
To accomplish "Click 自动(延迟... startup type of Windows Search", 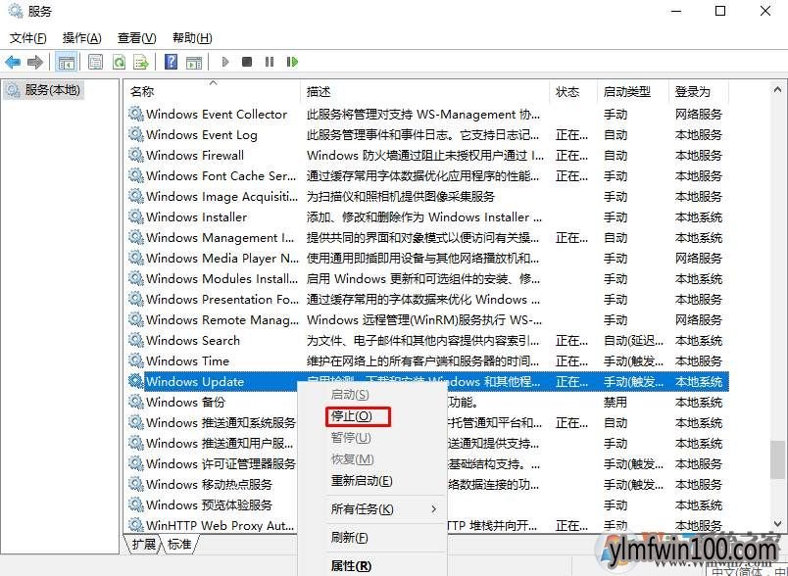I will point(633,341).
